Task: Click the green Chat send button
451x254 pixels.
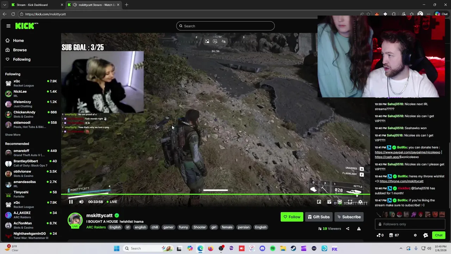Action: (x=439, y=235)
